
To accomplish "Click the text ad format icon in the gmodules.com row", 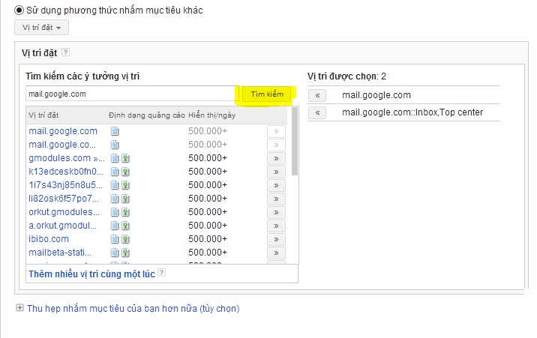I will click(x=115, y=158).
